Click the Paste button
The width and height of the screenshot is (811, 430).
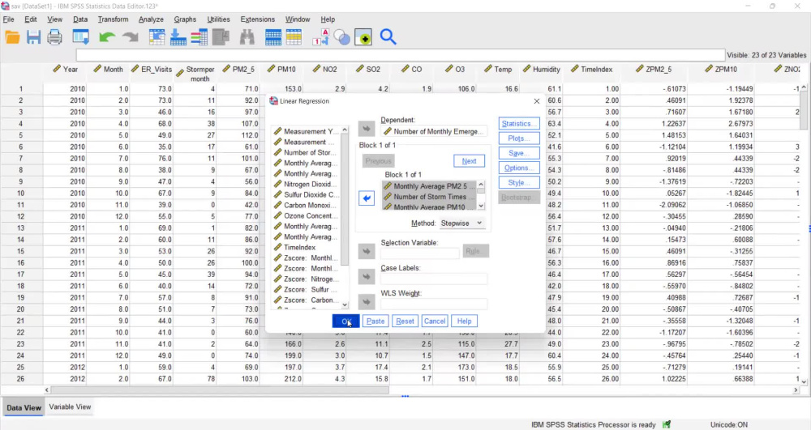tap(375, 321)
